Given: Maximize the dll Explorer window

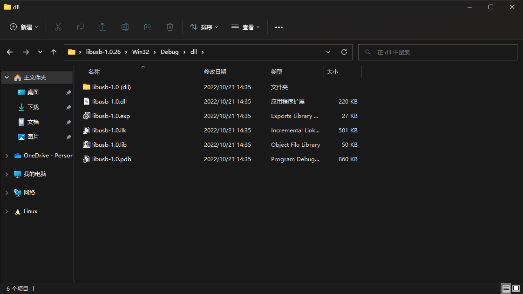Looking at the screenshot, I should coord(491,7).
